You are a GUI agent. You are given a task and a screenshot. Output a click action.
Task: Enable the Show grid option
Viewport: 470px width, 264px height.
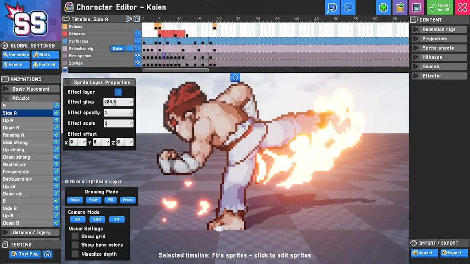click(75, 236)
